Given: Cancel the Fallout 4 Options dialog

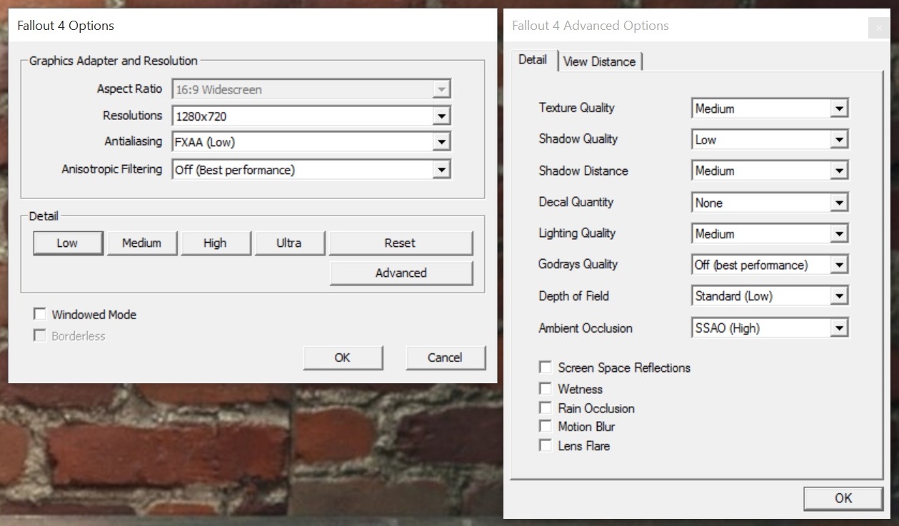Looking at the screenshot, I should coord(445,358).
